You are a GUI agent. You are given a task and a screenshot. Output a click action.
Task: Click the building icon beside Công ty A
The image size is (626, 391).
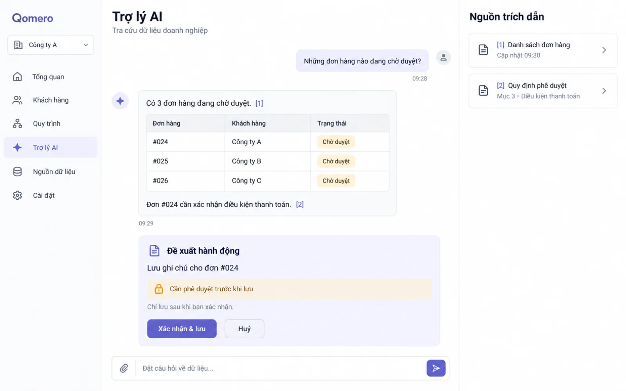point(18,45)
